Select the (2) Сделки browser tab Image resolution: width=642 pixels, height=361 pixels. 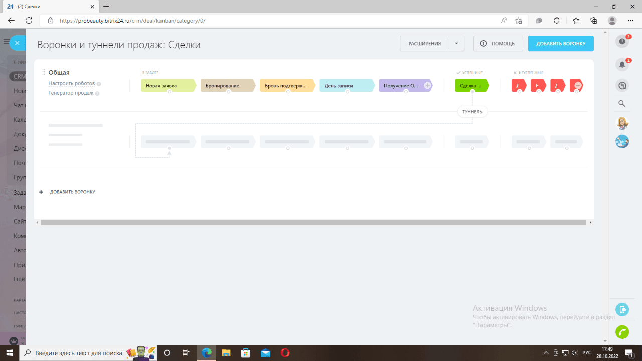click(x=50, y=6)
